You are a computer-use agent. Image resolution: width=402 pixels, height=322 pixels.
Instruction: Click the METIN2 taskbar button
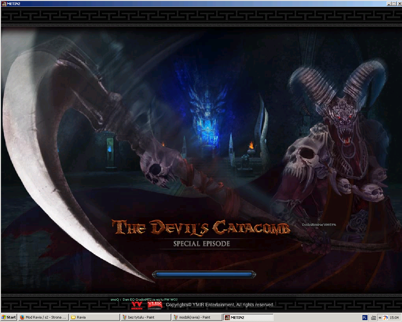tap(248, 317)
